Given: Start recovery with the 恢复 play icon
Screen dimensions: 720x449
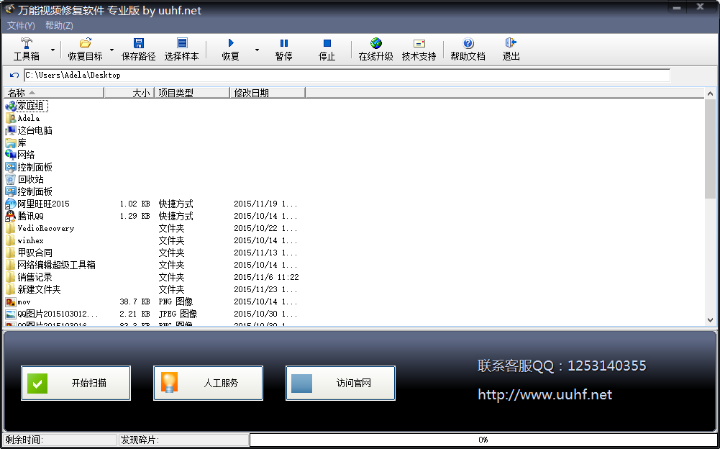Looking at the screenshot, I should [x=231, y=44].
